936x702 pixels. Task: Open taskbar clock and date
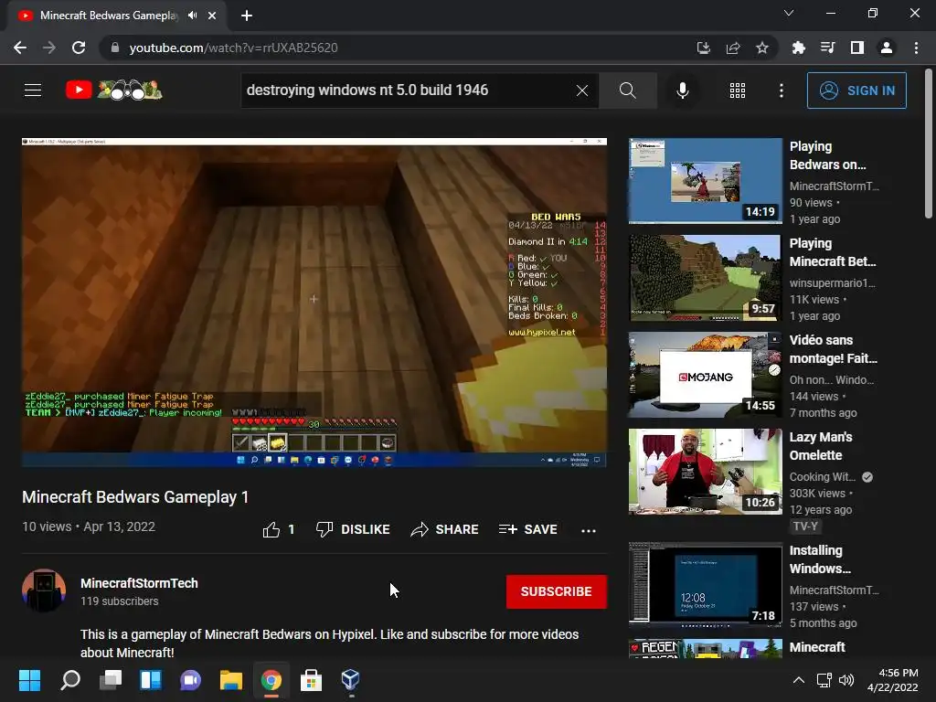pyautogui.click(x=893, y=680)
